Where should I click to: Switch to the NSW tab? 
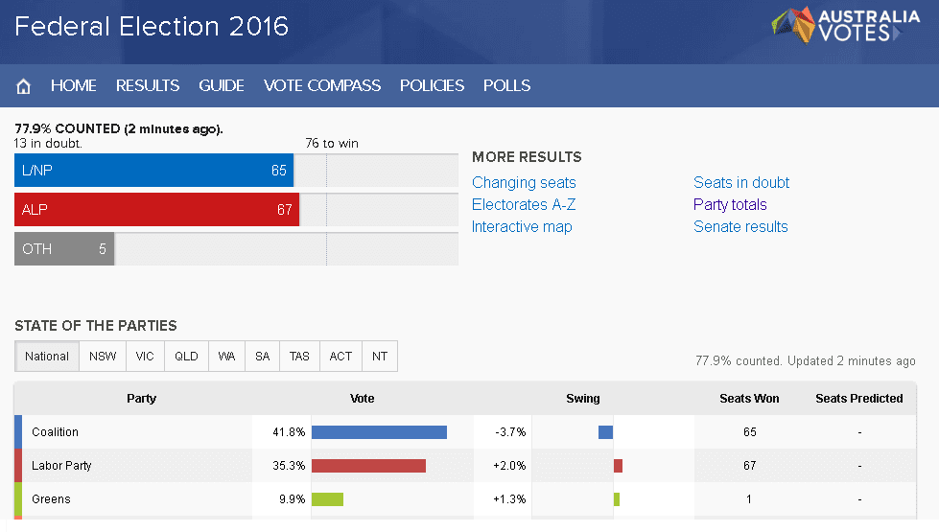click(x=103, y=356)
